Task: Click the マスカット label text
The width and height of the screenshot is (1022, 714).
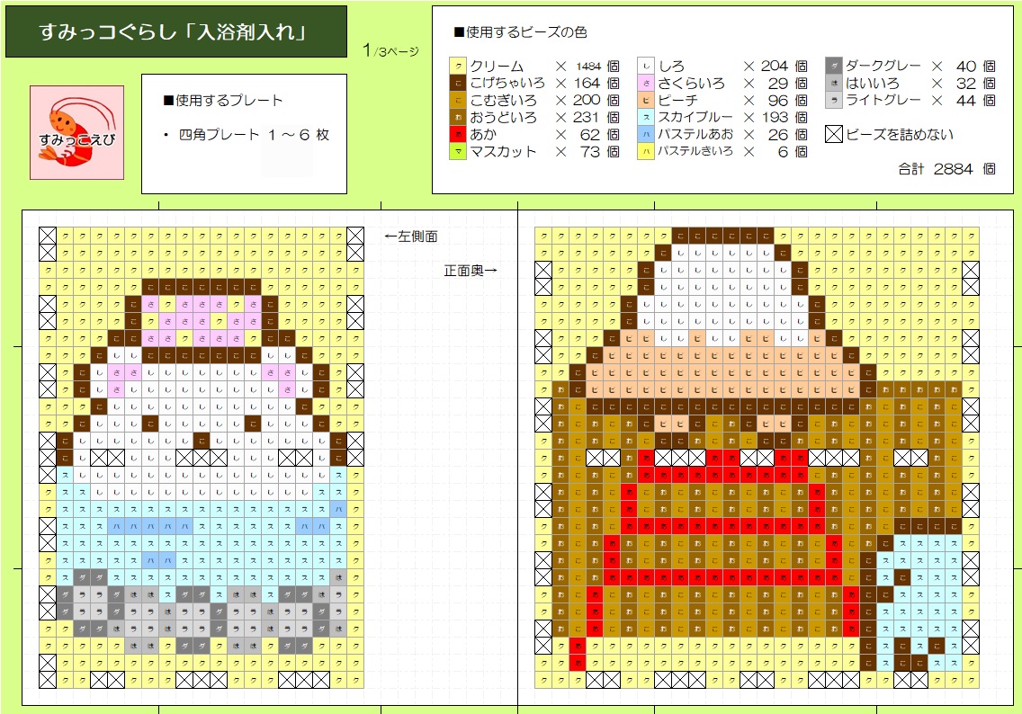Action: tap(503, 152)
